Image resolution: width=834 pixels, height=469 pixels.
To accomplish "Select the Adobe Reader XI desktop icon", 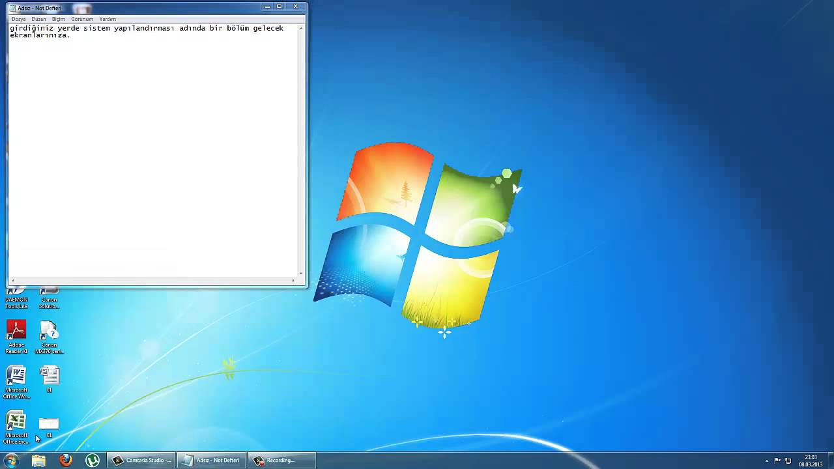I will pyautogui.click(x=16, y=337).
